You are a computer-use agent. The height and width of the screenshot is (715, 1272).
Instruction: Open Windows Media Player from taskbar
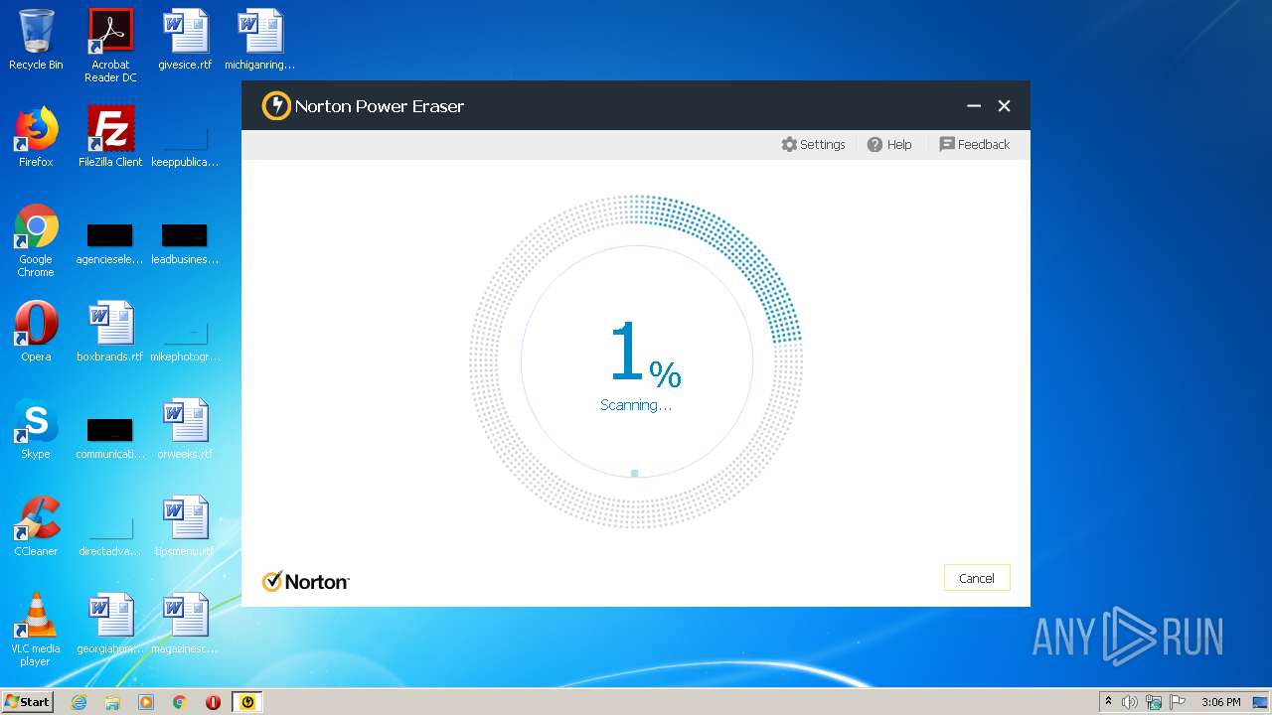pyautogui.click(x=146, y=702)
